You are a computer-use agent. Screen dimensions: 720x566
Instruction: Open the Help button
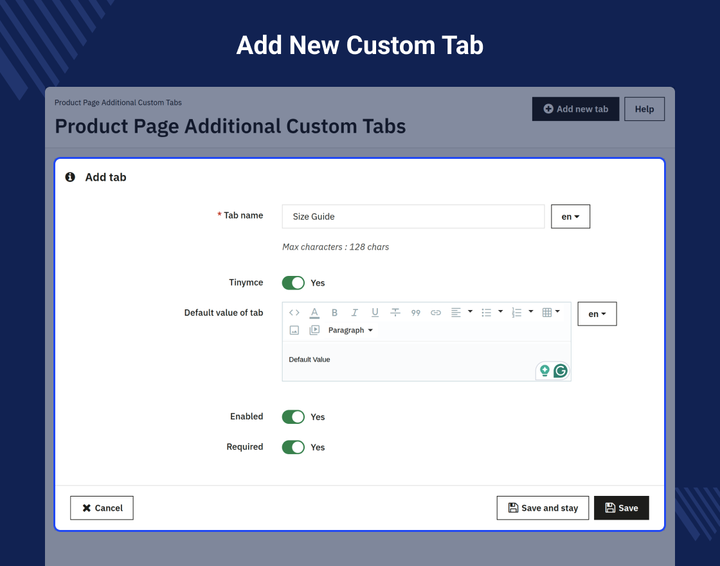pyautogui.click(x=644, y=109)
